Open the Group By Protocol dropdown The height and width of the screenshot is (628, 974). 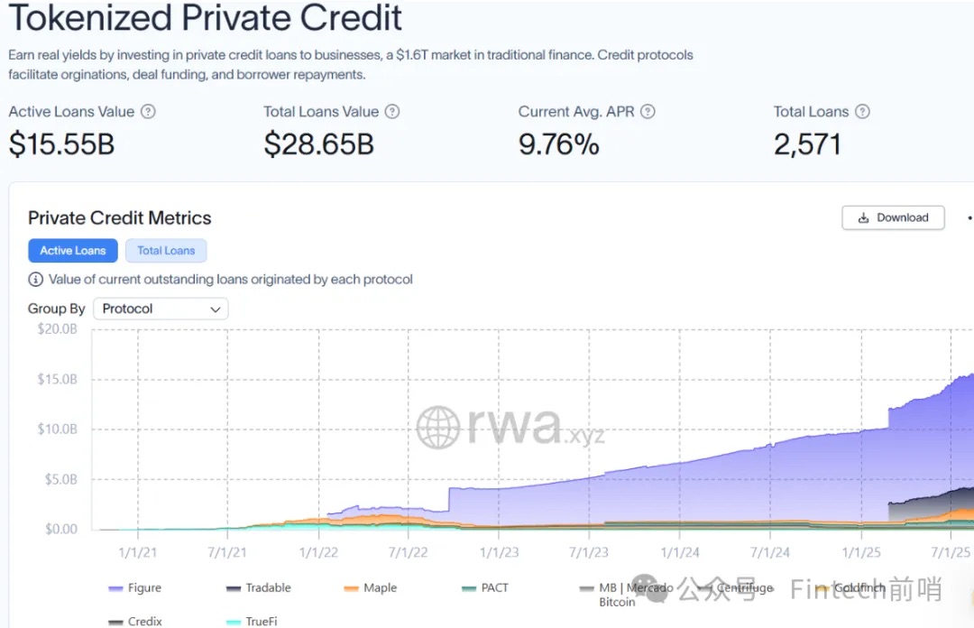(161, 309)
